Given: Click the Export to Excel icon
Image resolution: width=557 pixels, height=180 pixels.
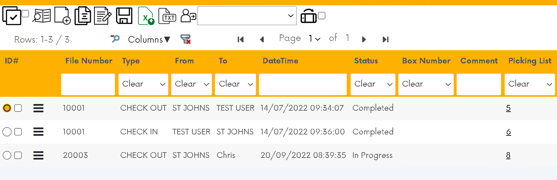Looking at the screenshot, I should 146,16.
